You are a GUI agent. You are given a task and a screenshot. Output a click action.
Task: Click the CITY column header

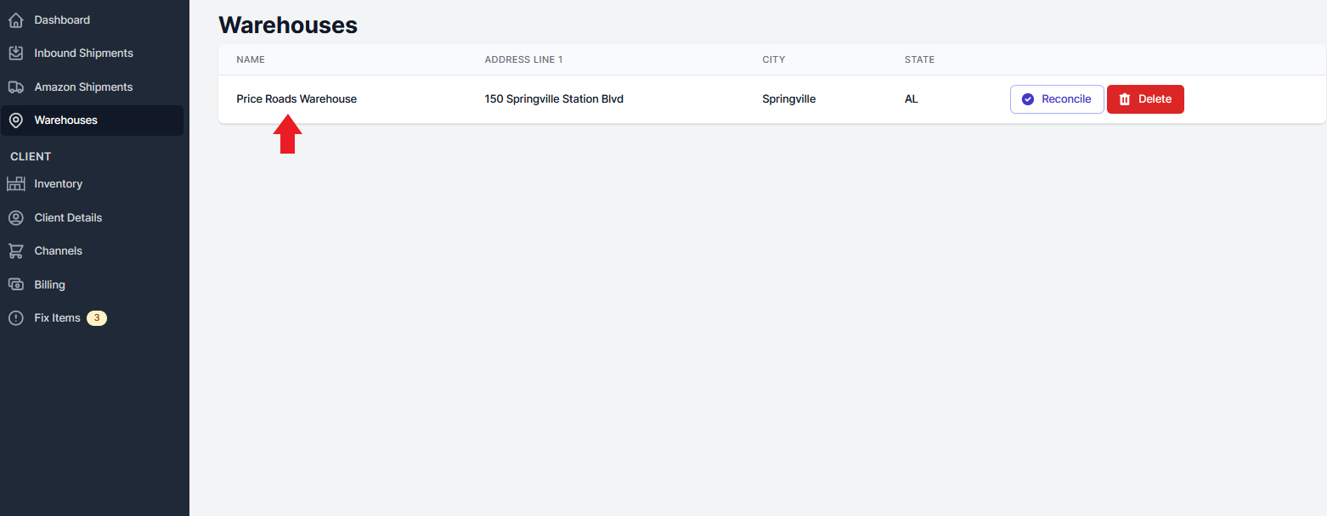[x=774, y=60]
